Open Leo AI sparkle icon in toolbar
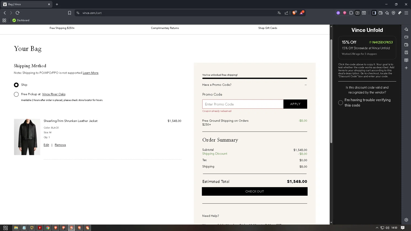Screen dimensions: 411x231 click(387, 13)
